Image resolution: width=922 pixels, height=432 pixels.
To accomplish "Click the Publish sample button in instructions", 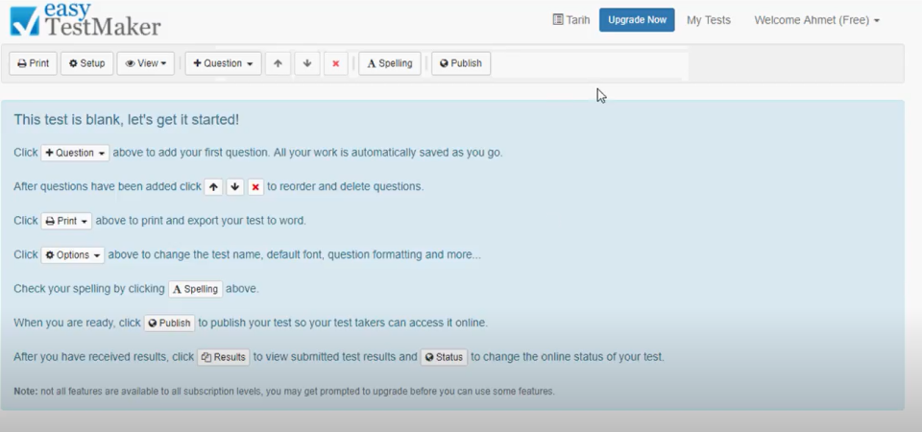I will click(169, 324).
